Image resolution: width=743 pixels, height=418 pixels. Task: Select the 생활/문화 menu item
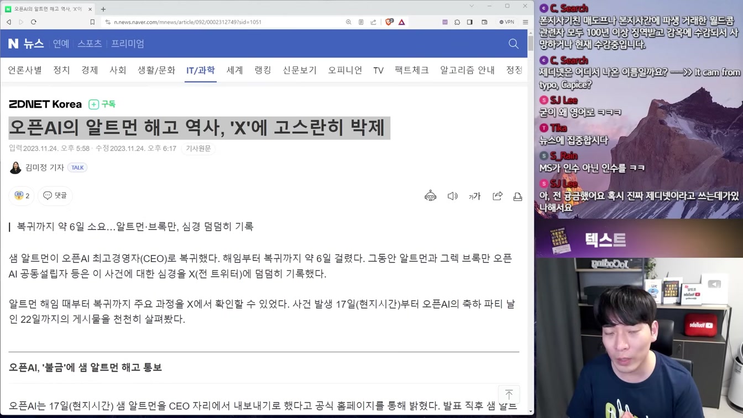156,70
